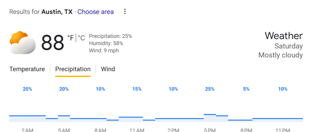Open the Temperature tab
This screenshot has height=132, width=315.
(x=27, y=69)
